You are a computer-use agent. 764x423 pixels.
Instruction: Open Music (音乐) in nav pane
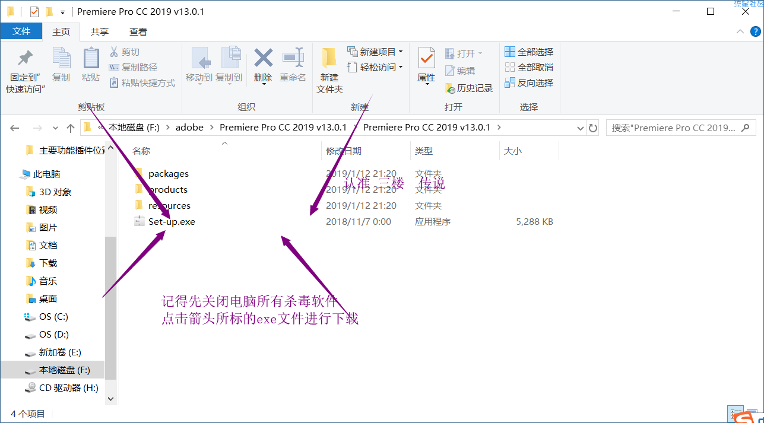42,281
